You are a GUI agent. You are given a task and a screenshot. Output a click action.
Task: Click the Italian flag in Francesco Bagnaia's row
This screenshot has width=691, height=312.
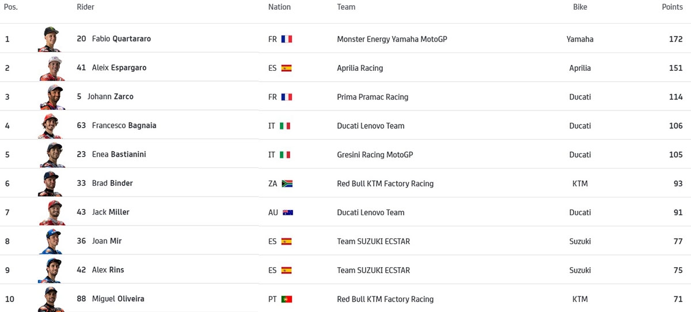click(x=285, y=125)
